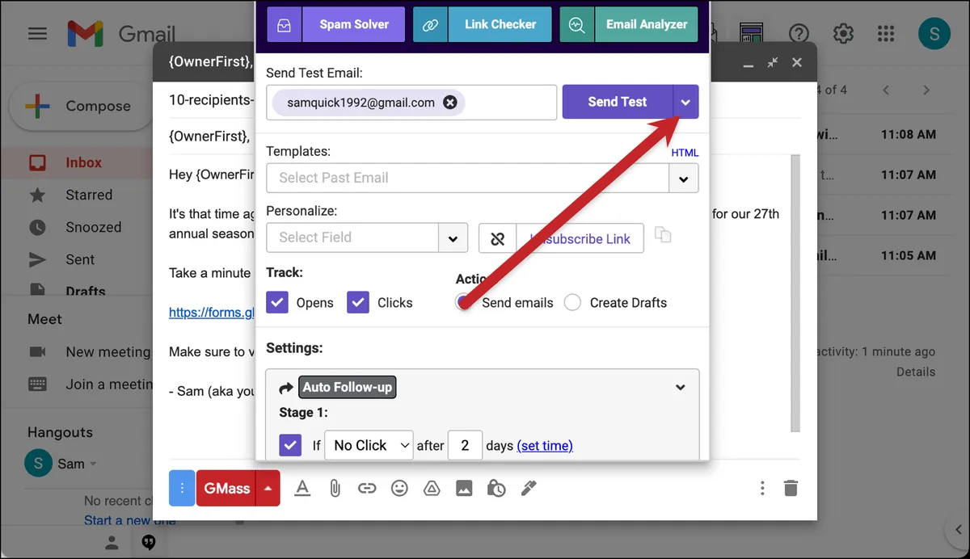This screenshot has width=970, height=559.
Task: Go to newer emails arrow
Action: [887, 90]
